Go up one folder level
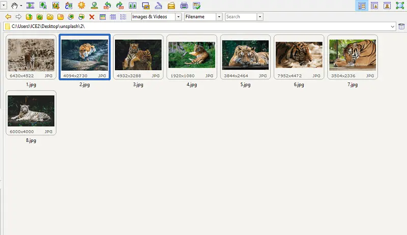Image resolution: width=407 pixels, height=235 pixels. 29,17
